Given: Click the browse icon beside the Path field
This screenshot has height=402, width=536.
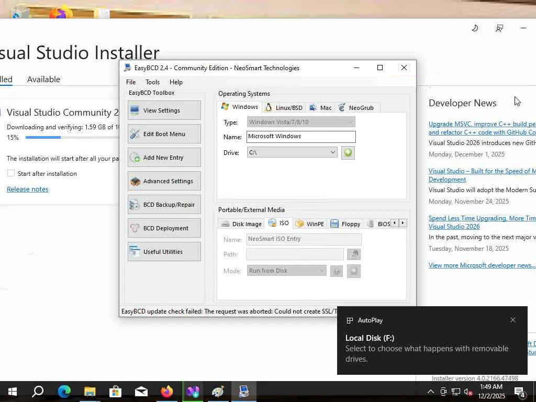Looking at the screenshot, I should click(x=354, y=254).
